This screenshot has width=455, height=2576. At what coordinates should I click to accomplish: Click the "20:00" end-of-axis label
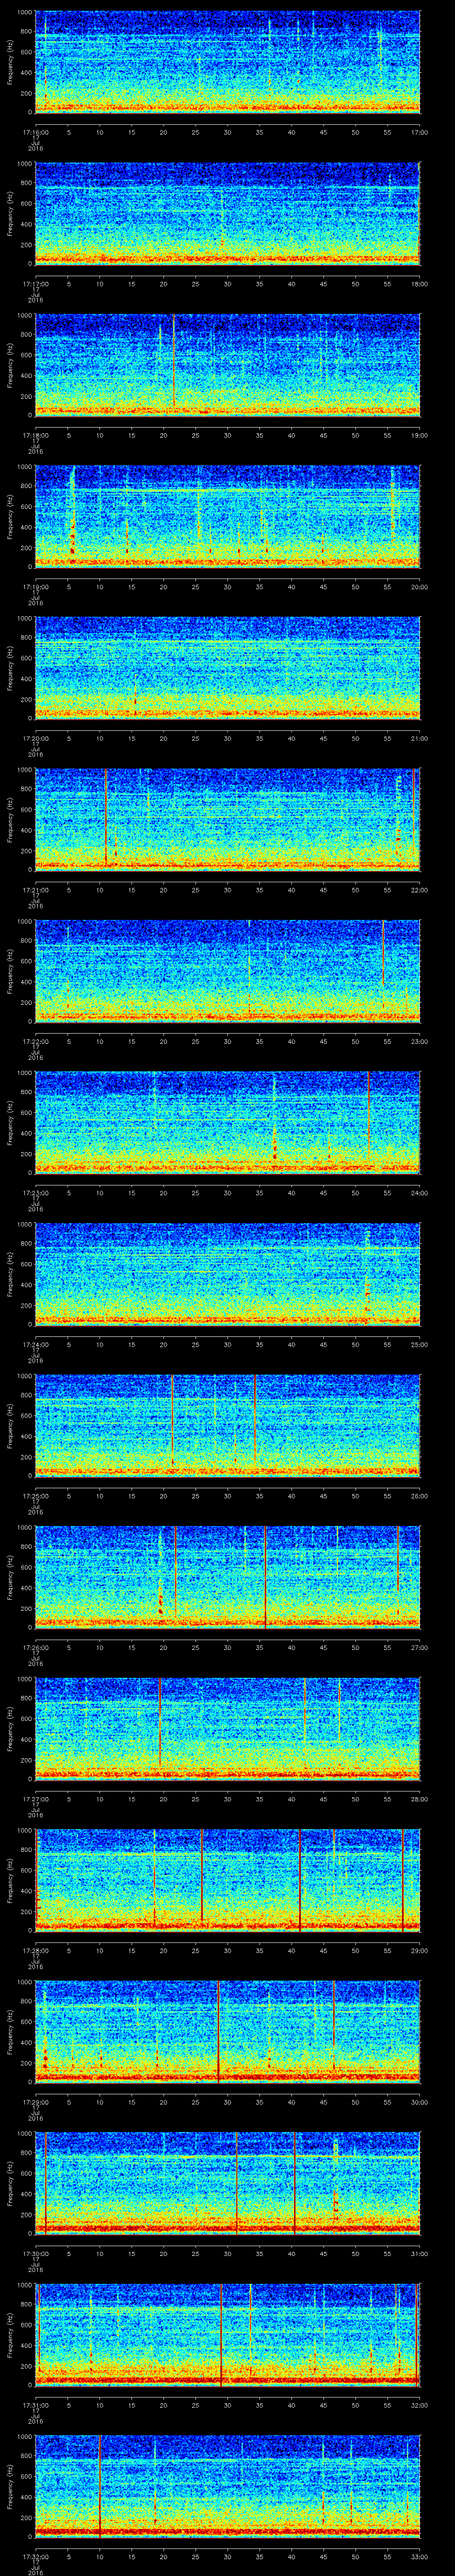pyautogui.click(x=419, y=587)
